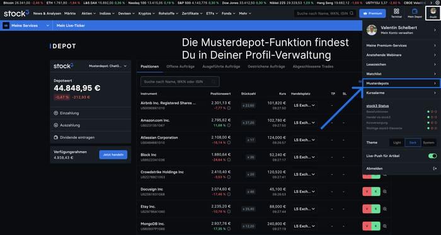Viewport: 441px width, 235px height.
Task: Switch to Gestrichene Aufträge tab
Action: 266,67
